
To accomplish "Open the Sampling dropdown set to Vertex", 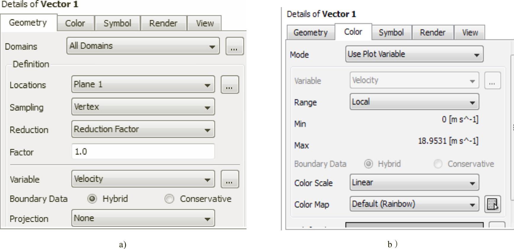I will 143,107.
